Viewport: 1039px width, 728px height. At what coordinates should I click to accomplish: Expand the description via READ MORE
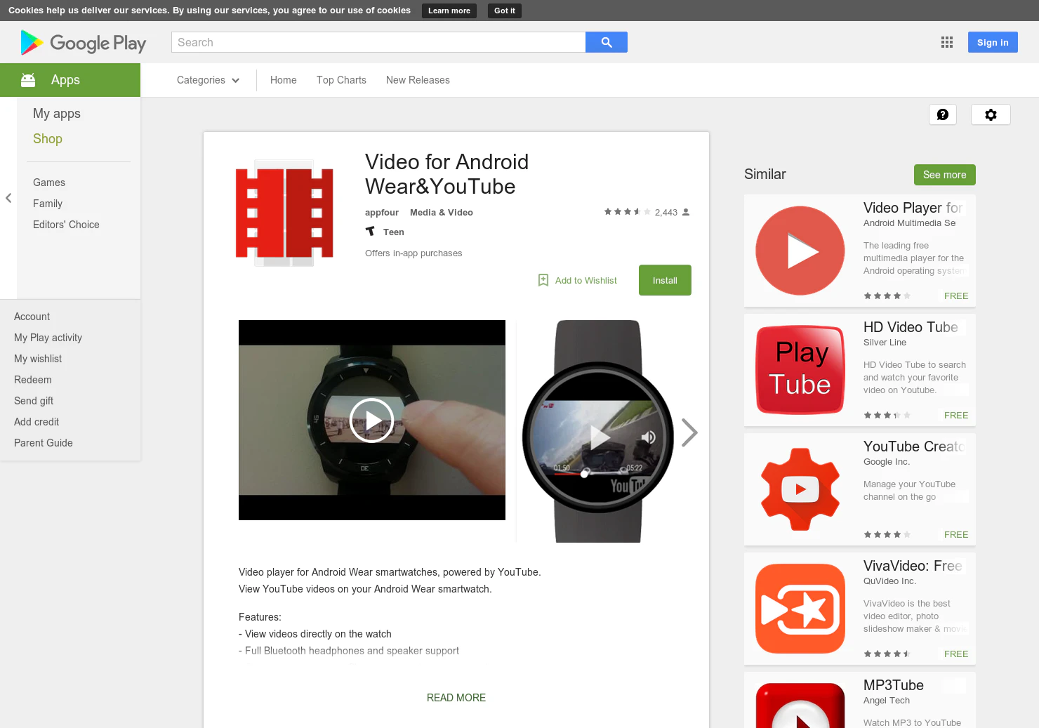456,697
